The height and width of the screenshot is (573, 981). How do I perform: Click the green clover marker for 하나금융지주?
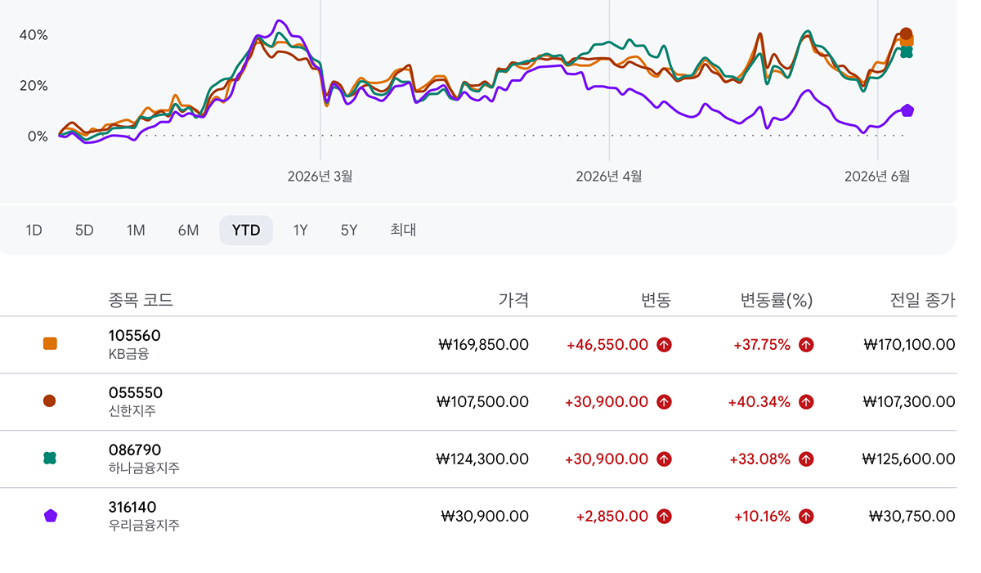pos(50,459)
